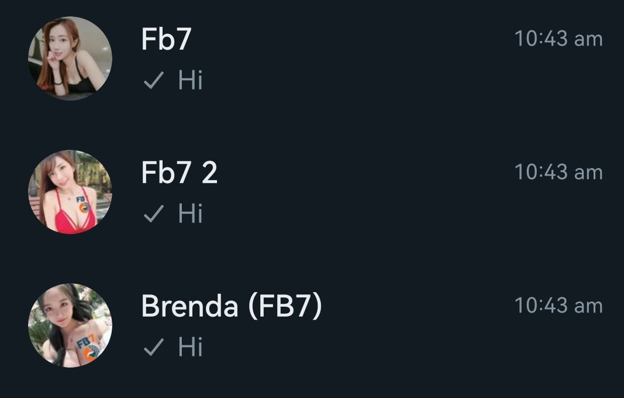Select the Fb7 2 chat name

coord(179,173)
